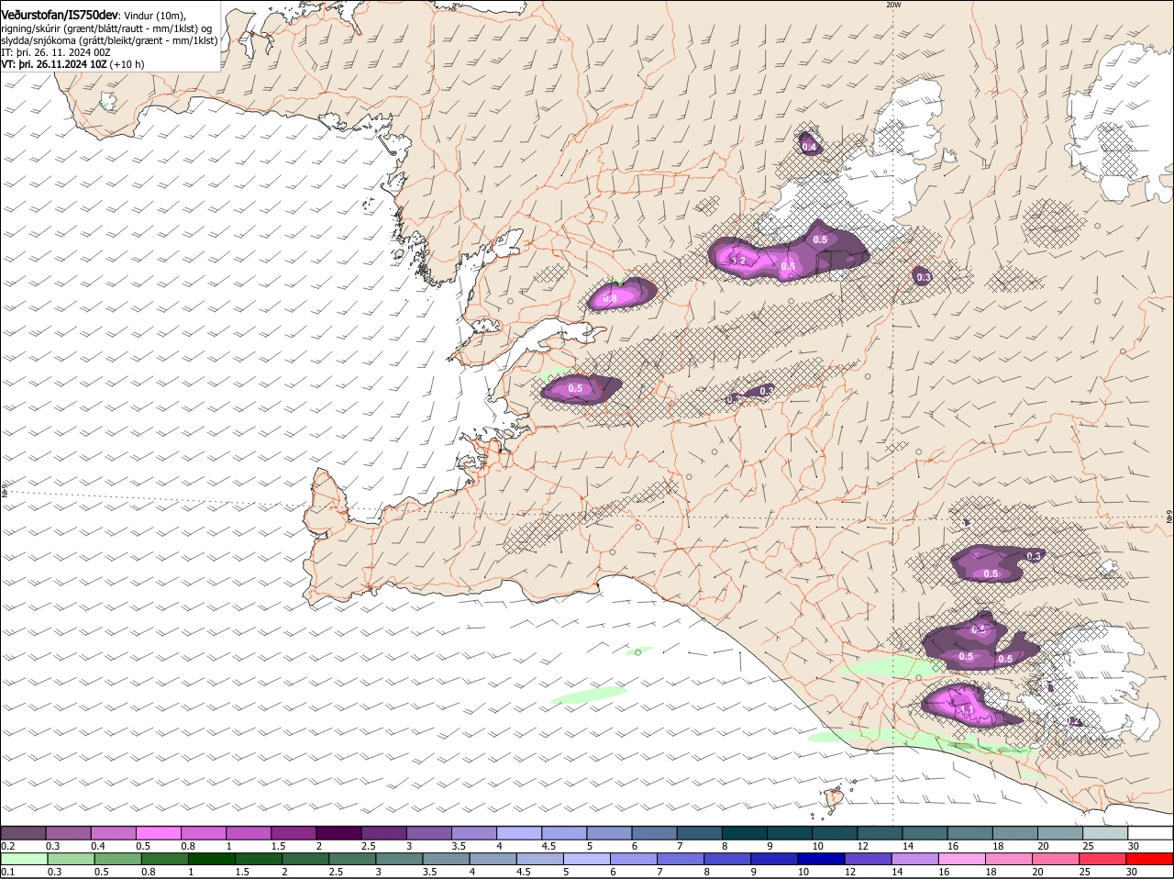Pick the greyish-purple swatch starting at 0.2, upper legend
1174x879 pixels.
tap(23, 833)
